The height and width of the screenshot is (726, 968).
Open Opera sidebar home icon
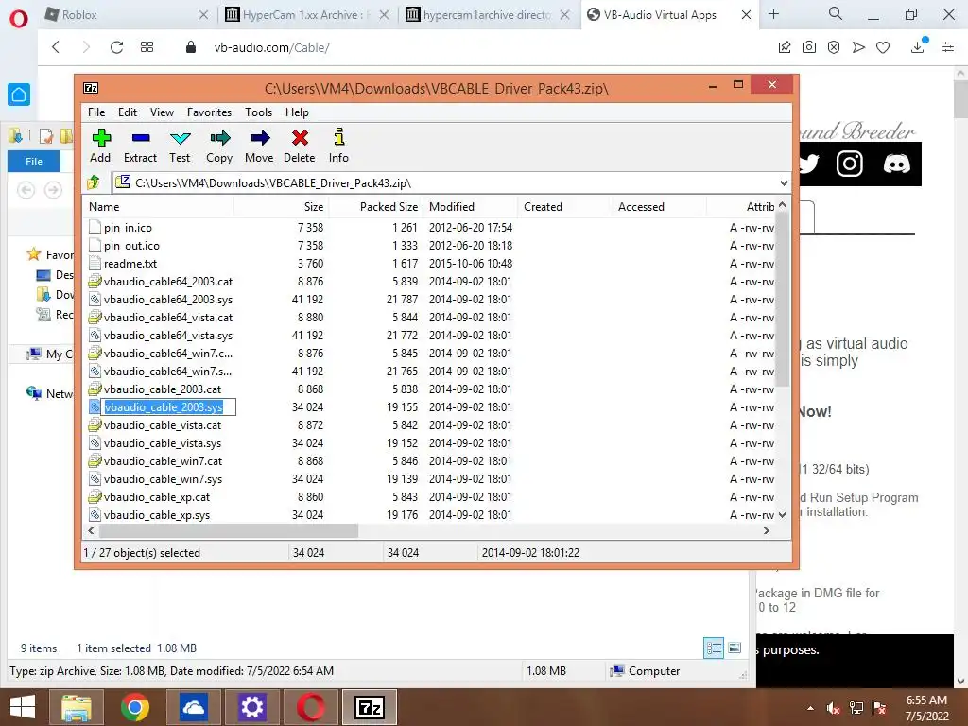(19, 95)
